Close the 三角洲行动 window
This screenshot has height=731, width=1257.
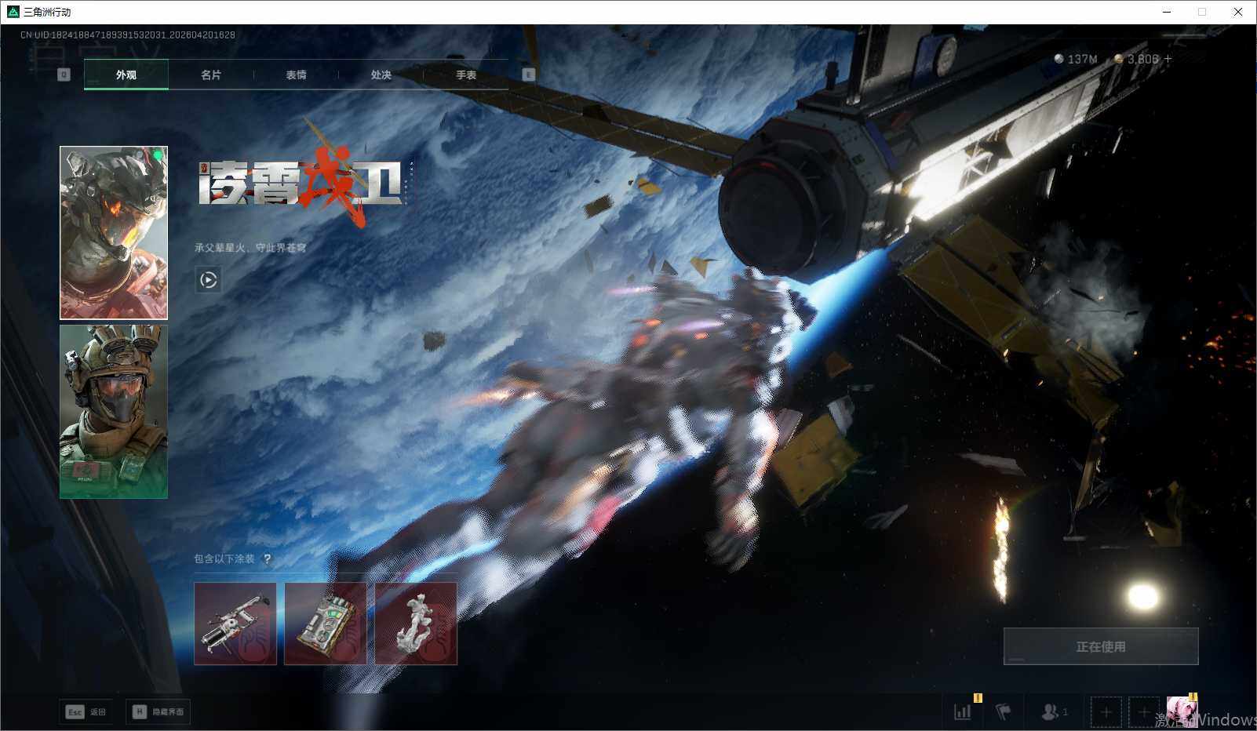point(1238,12)
